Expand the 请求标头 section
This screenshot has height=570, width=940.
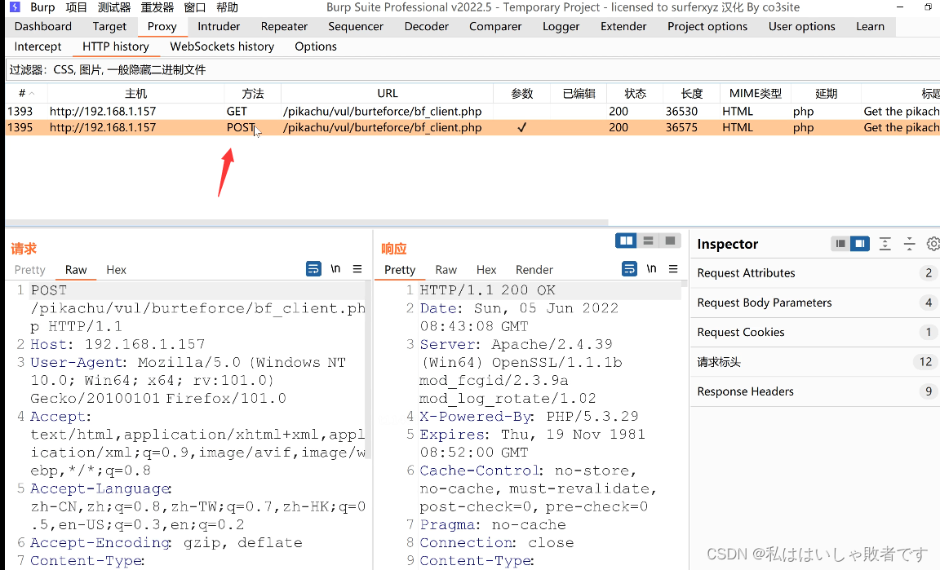814,362
